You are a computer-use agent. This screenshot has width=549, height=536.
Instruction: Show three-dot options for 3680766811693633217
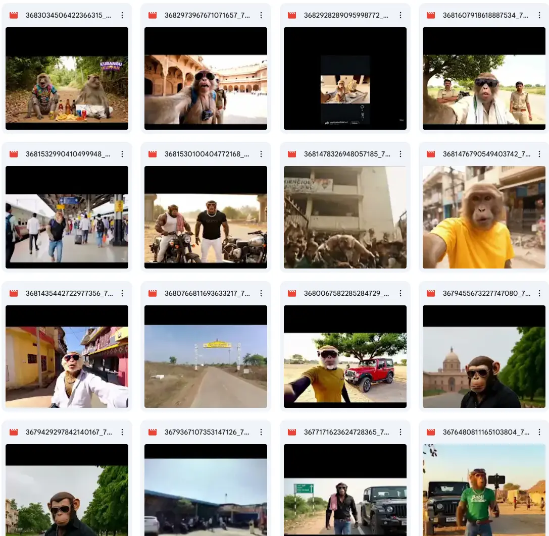pos(261,293)
